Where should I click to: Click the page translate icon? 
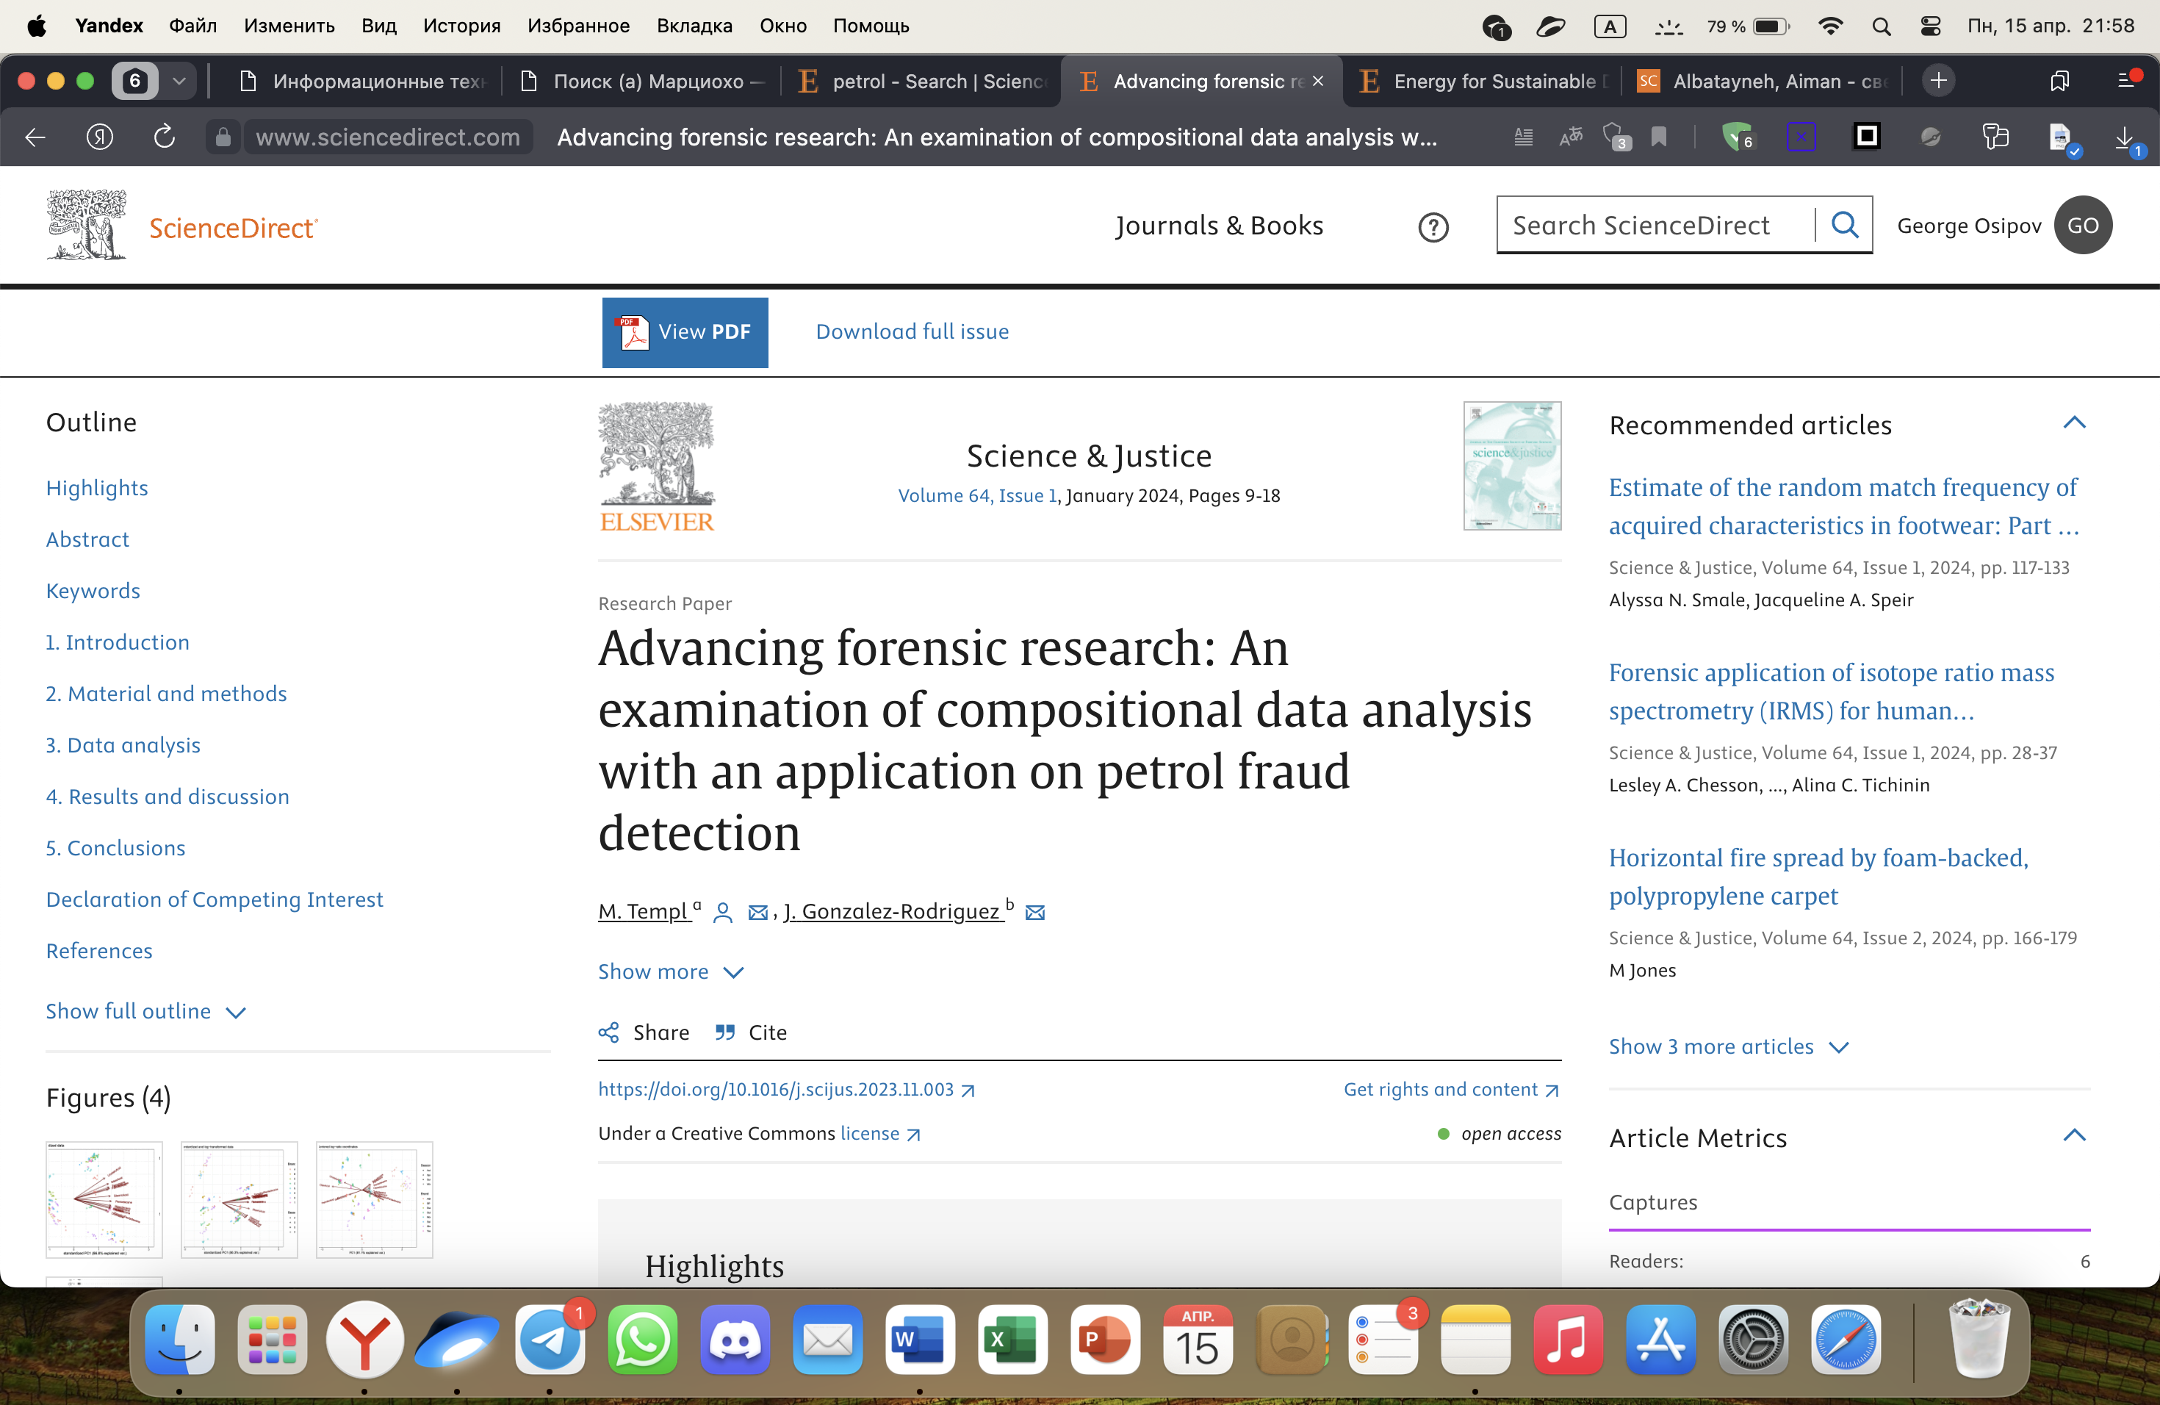pyautogui.click(x=1571, y=137)
